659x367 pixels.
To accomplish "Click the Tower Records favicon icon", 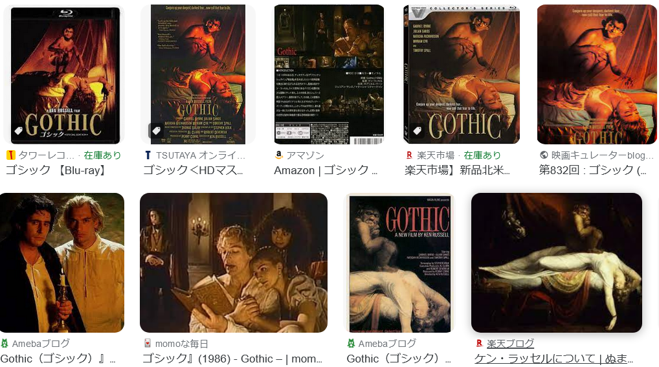I will (10, 155).
